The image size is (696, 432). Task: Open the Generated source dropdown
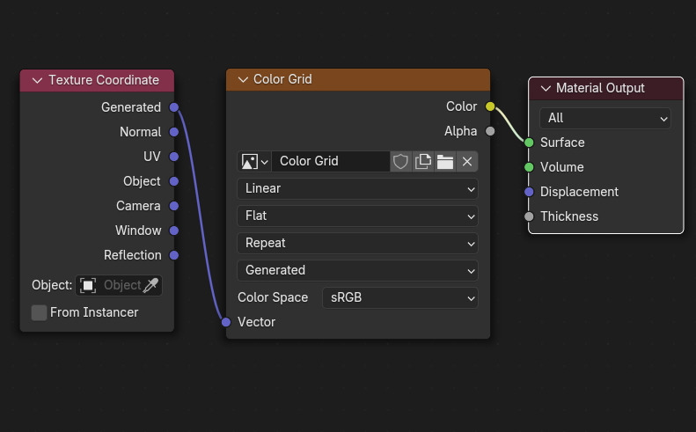[x=357, y=270]
